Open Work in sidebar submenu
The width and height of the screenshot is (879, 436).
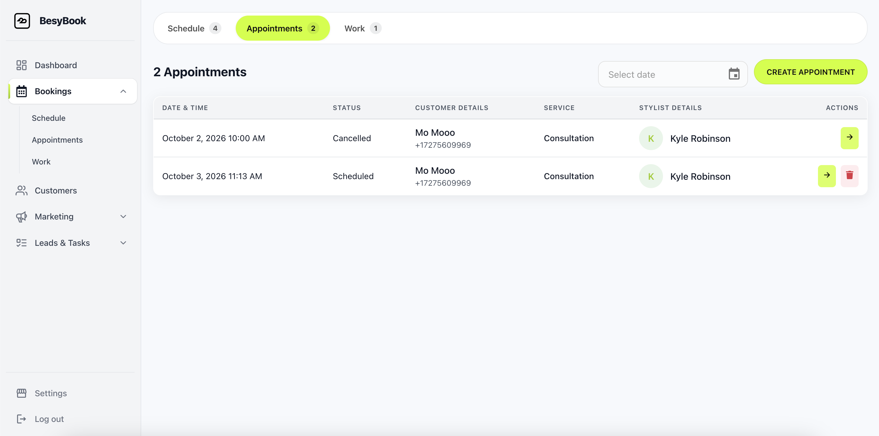[41, 162]
